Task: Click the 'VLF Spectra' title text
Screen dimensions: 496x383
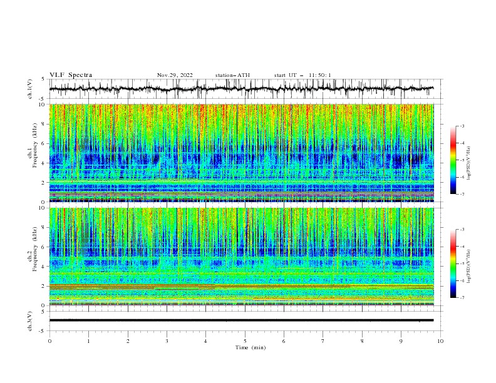Action: [71, 75]
